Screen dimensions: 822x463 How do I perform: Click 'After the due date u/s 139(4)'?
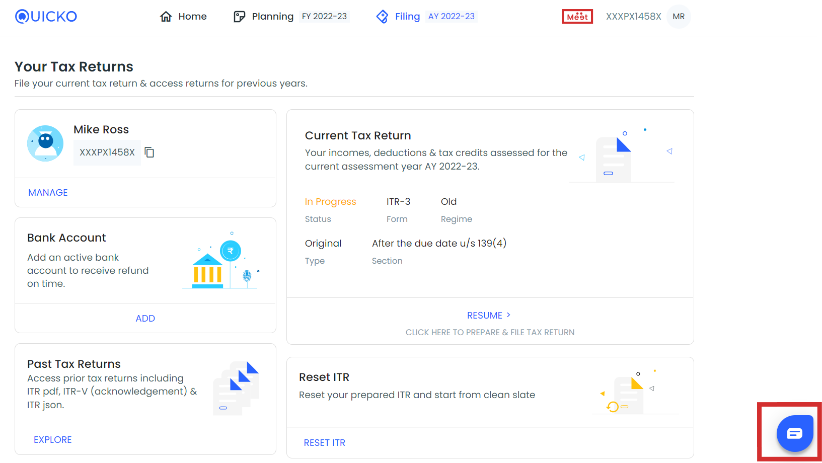coord(439,244)
